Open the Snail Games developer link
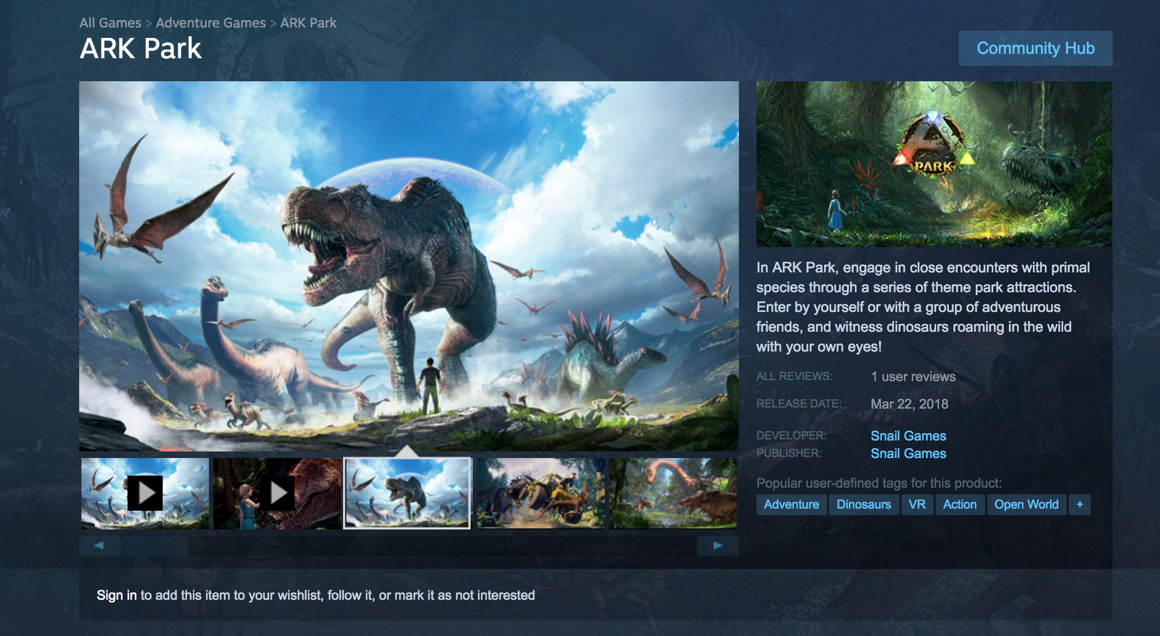Viewport: 1160px width, 636px height. 908,436
